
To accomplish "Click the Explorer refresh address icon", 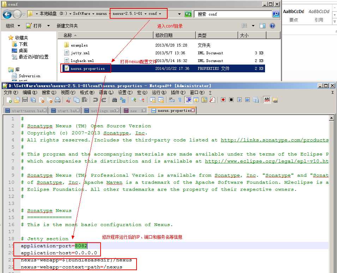I will (188, 14).
